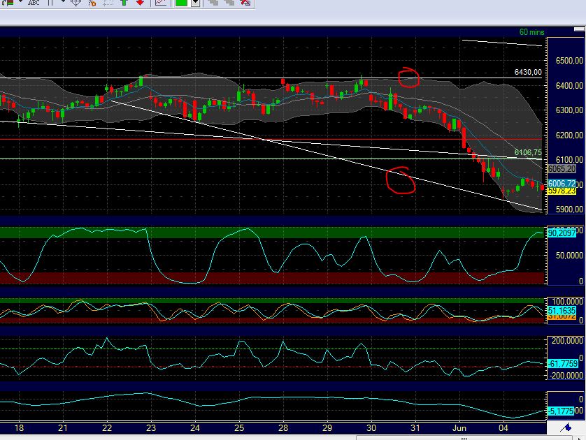
Task: Click the 5978,23 yellow price tag
Action: pyautogui.click(x=562, y=191)
